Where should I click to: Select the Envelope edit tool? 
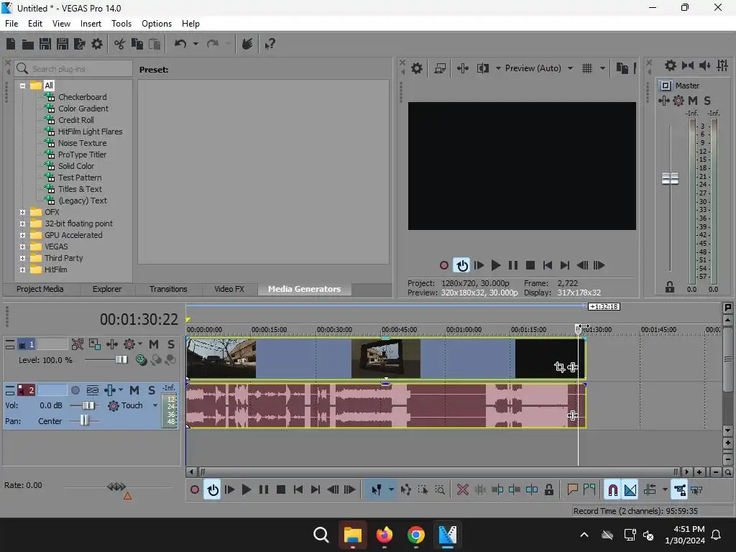[405, 490]
